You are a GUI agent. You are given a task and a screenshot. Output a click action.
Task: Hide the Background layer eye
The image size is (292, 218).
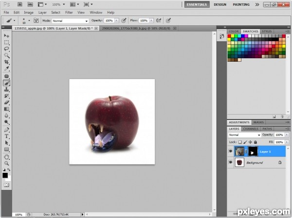pos(231,162)
